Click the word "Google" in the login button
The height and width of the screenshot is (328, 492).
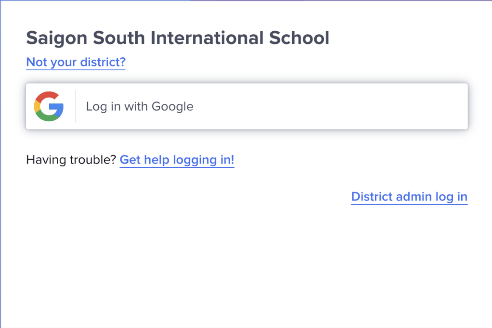[172, 106]
